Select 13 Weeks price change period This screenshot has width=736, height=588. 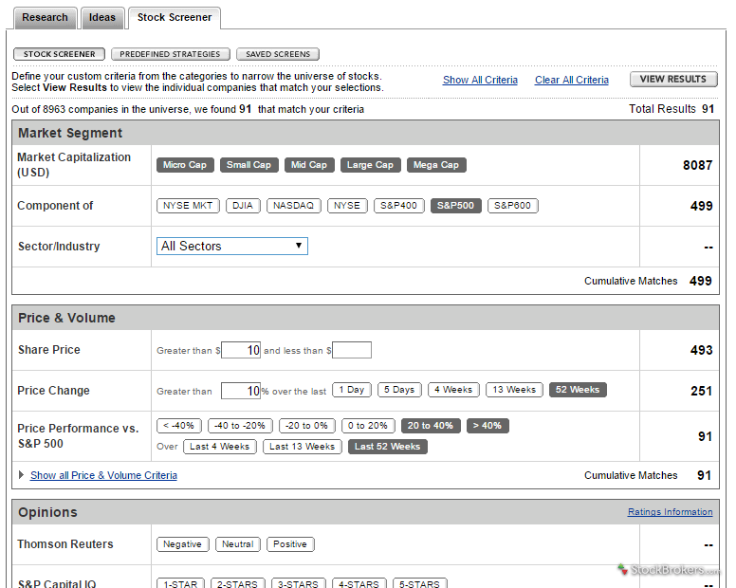point(514,390)
